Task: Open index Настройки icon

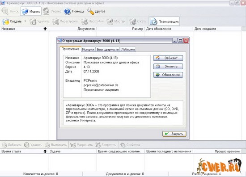Action: (84, 21)
